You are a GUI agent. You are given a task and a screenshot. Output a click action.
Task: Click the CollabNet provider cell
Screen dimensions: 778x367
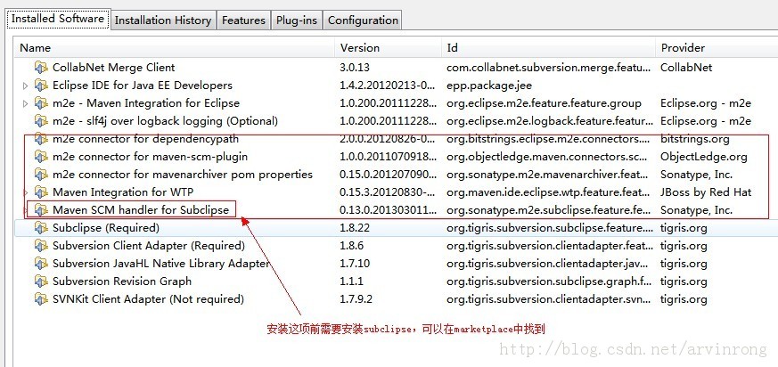point(686,68)
